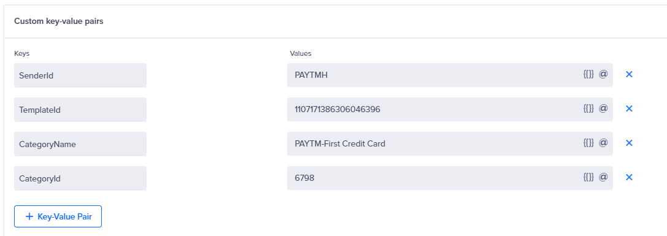Focus the CategoryId key input
Viewport: 667px width, 236px height.
point(80,178)
